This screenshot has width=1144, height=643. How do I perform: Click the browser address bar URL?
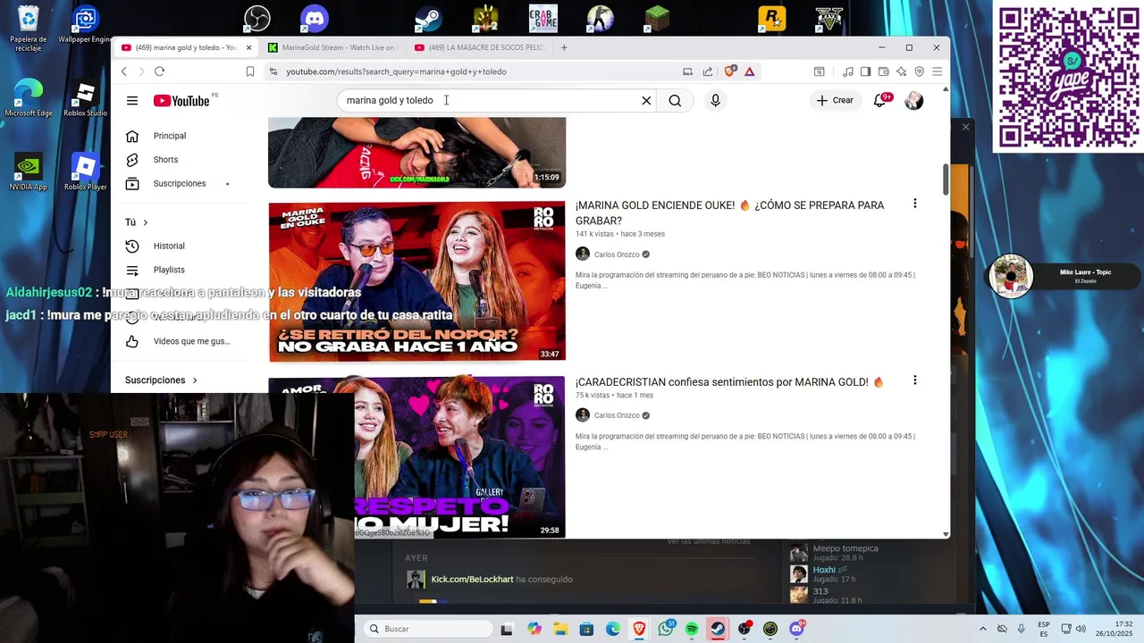pyautogui.click(x=396, y=71)
